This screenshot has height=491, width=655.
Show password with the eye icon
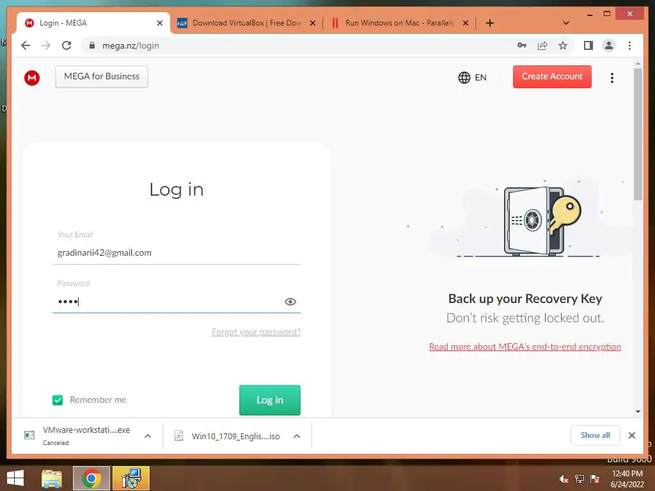(x=290, y=302)
